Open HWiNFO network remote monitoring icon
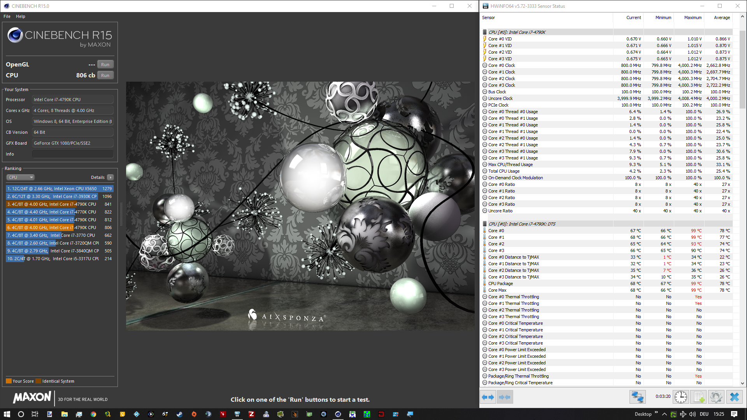The width and height of the screenshot is (747, 420). coord(637,397)
